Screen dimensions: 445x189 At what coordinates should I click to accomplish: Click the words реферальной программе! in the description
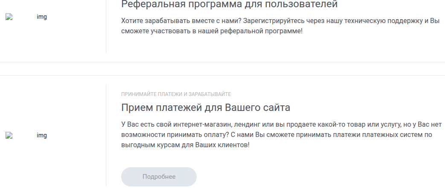(x=265, y=31)
